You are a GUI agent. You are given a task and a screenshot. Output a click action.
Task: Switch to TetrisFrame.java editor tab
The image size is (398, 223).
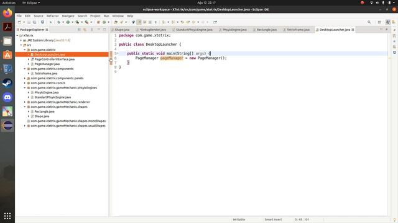tap(296, 30)
